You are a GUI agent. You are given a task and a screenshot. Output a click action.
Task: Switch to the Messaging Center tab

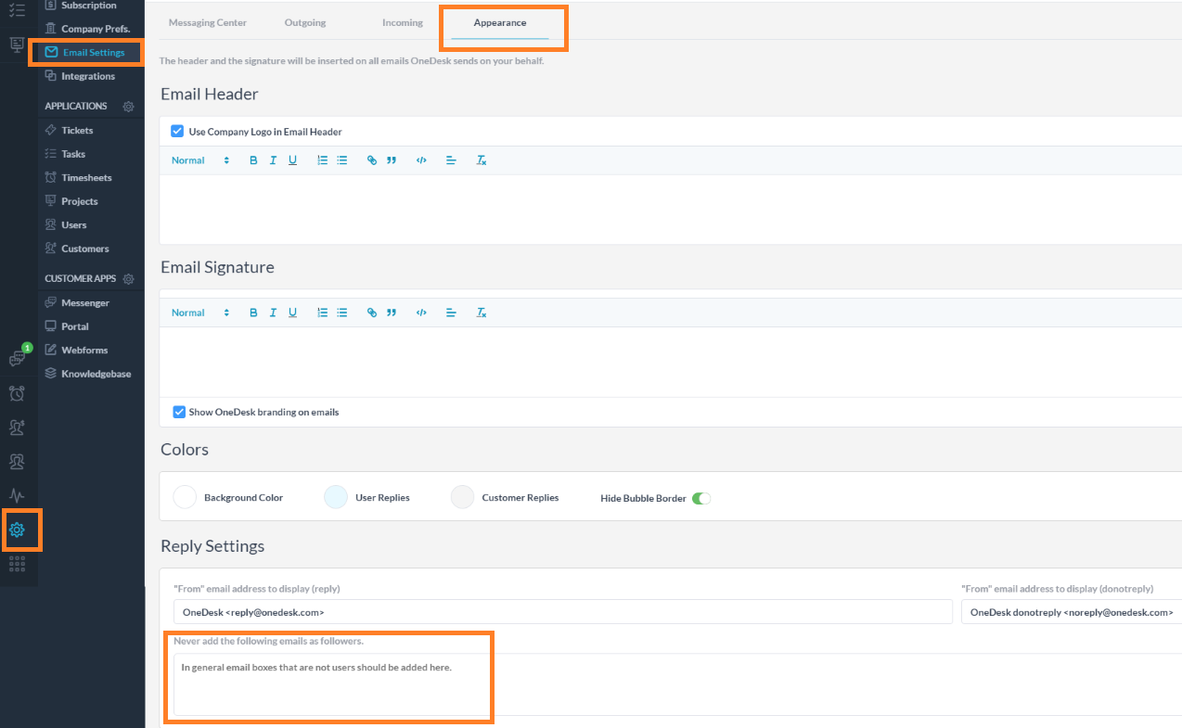tap(208, 22)
